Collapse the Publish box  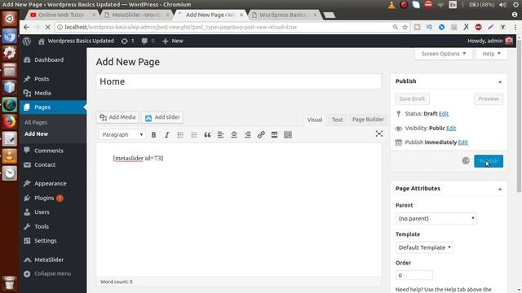tap(500, 81)
